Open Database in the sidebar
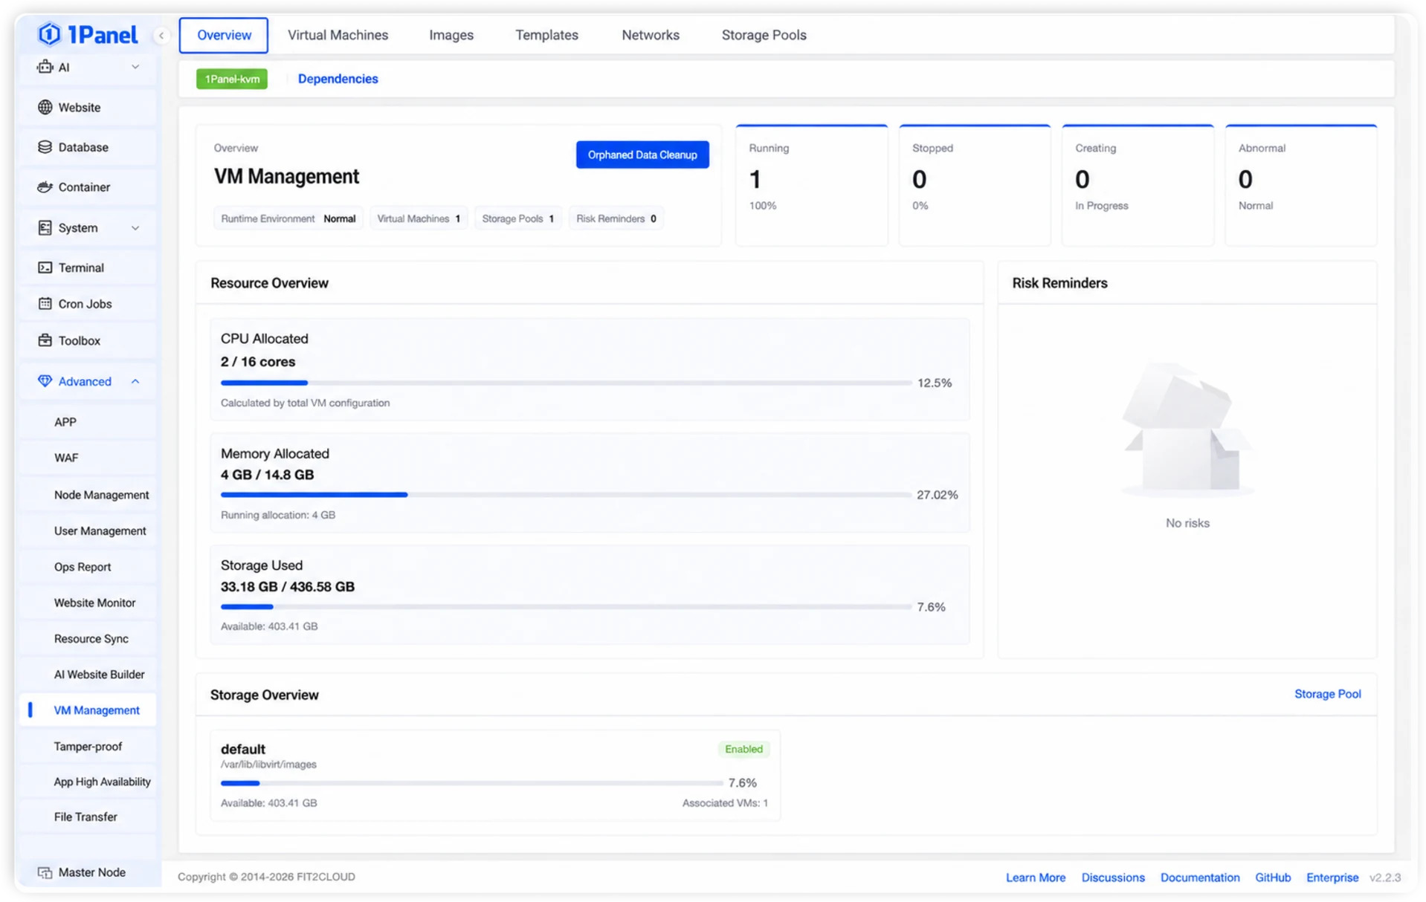Screen dimensions: 1426x902 (88, 147)
